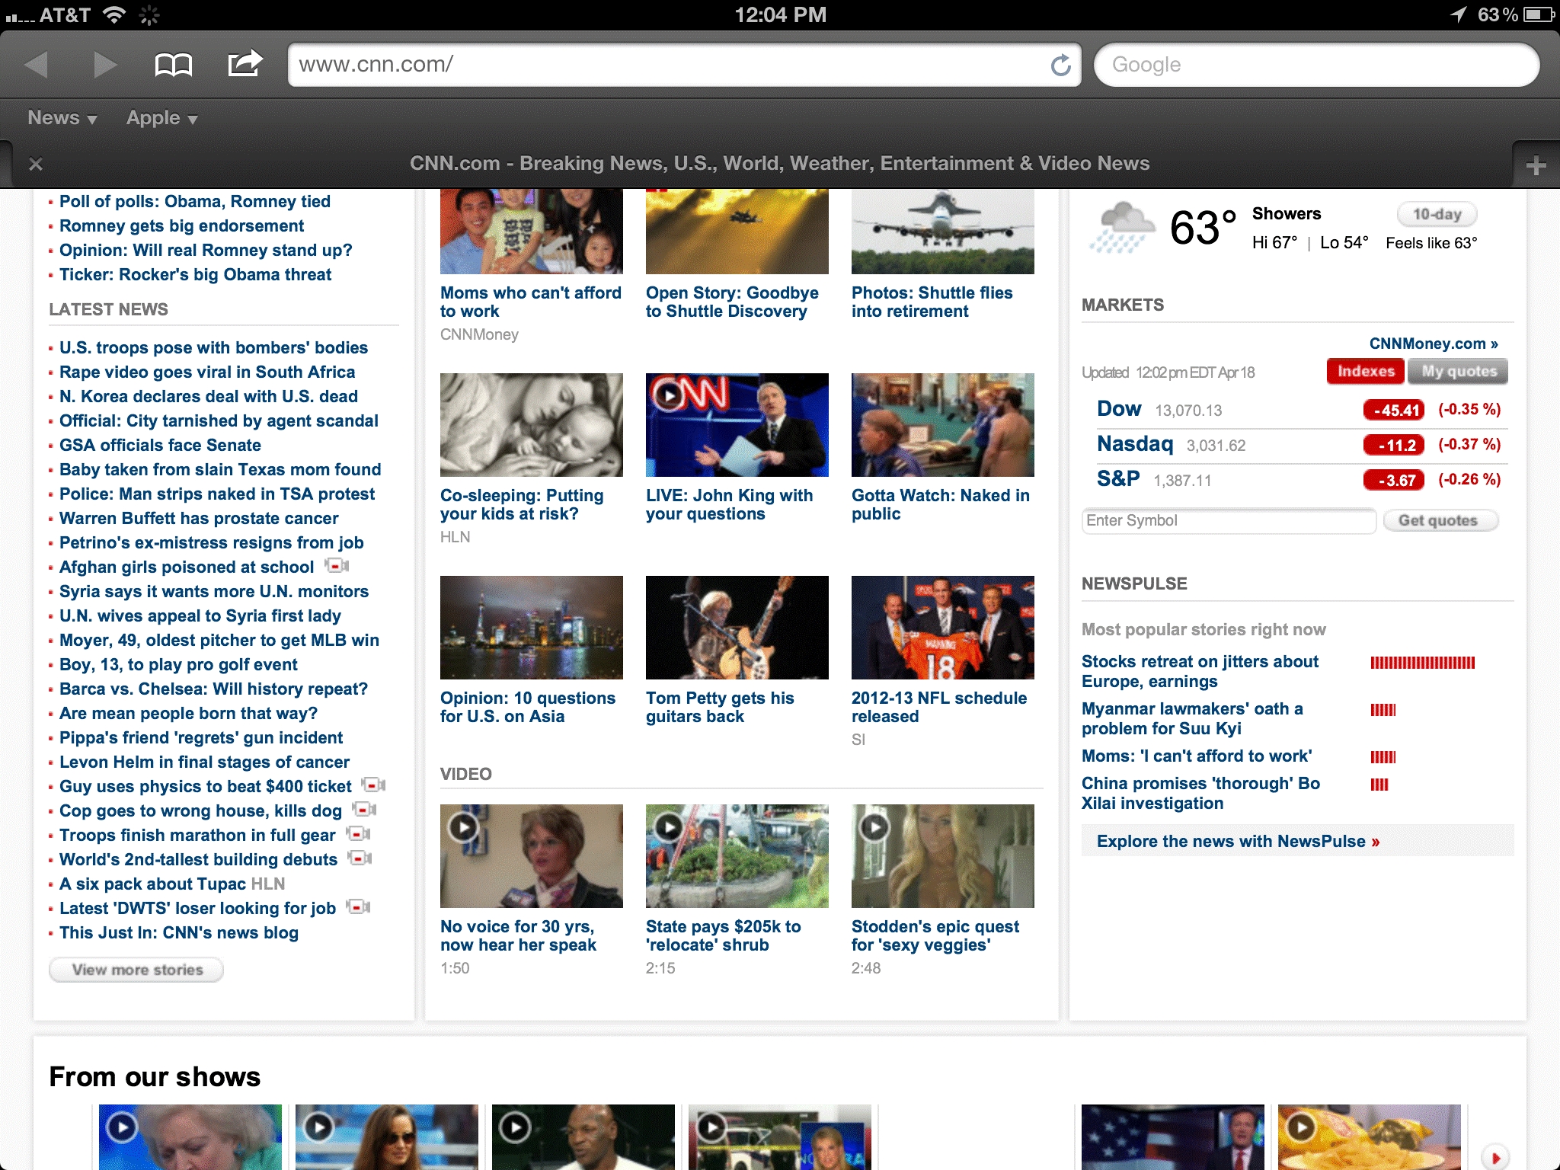1560x1170 pixels.
Task: Switch markets view to Indexes
Action: pos(1365,371)
